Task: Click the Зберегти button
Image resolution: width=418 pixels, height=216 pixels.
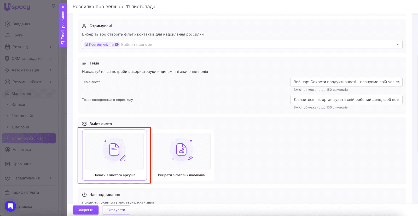Action: (85, 210)
